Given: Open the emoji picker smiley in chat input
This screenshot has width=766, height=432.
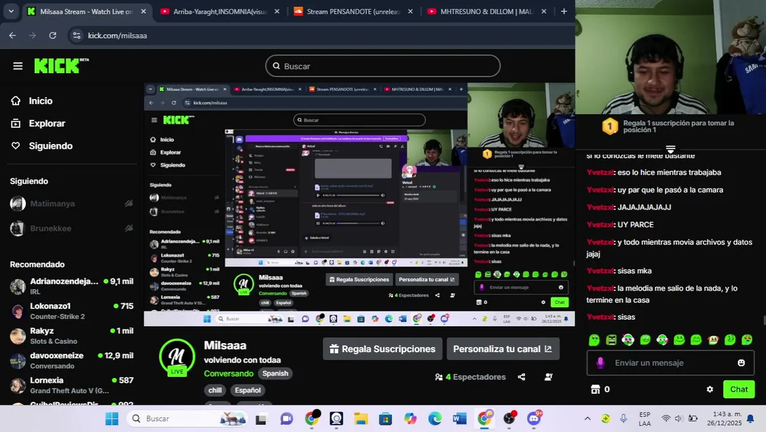Looking at the screenshot, I should (741, 362).
